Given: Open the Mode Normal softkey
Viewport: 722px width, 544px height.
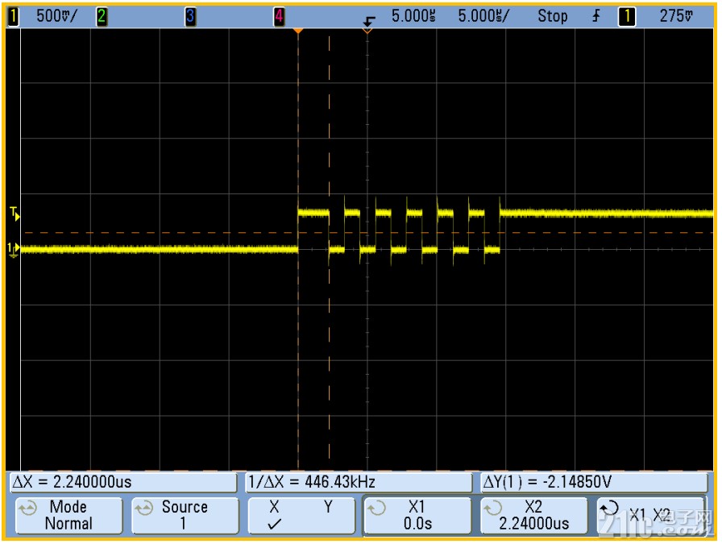Looking at the screenshot, I should coord(69,515).
